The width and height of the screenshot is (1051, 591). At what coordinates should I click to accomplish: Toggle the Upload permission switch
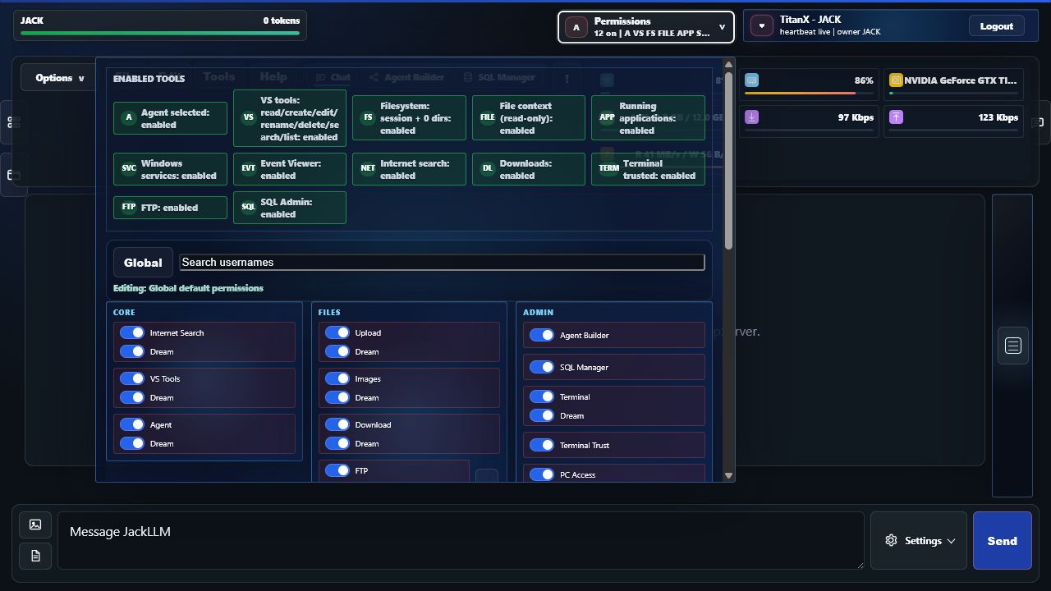337,332
